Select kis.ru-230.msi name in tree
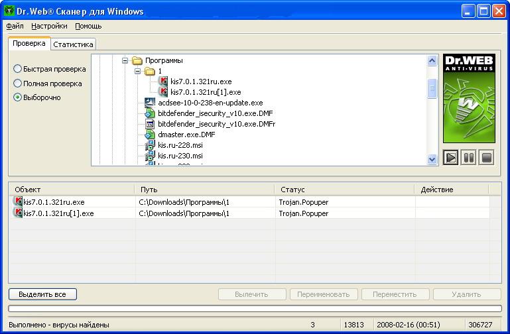 tap(180, 156)
